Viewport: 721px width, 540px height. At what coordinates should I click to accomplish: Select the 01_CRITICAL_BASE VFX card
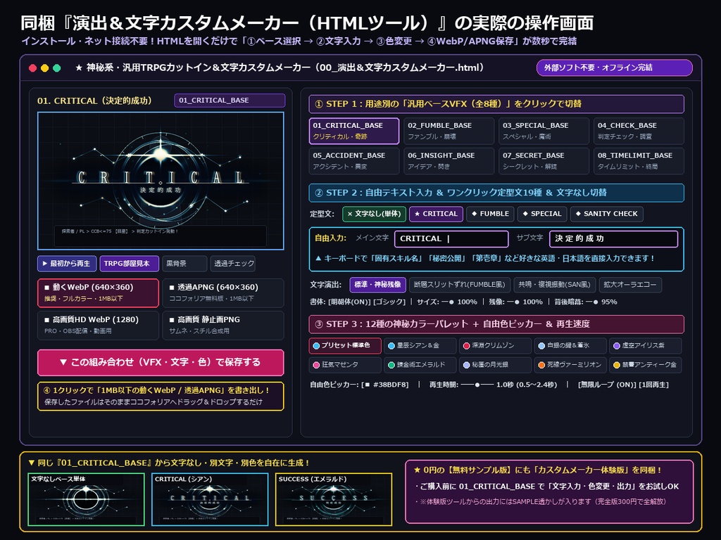point(354,130)
